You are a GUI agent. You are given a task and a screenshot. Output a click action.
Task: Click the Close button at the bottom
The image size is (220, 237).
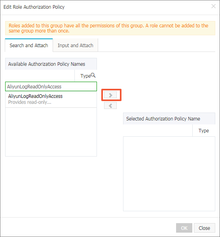coord(204,228)
